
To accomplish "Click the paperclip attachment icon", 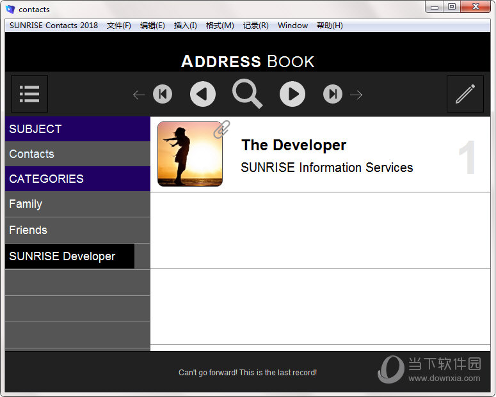I will [x=221, y=129].
